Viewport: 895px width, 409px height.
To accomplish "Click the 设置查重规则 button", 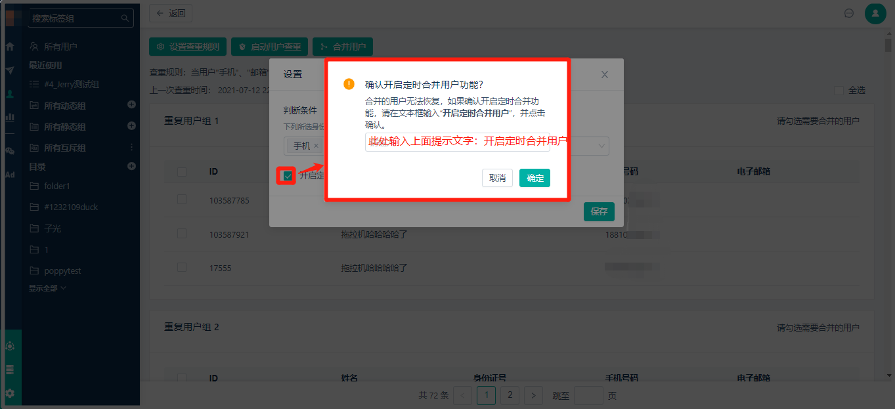I will pyautogui.click(x=188, y=47).
